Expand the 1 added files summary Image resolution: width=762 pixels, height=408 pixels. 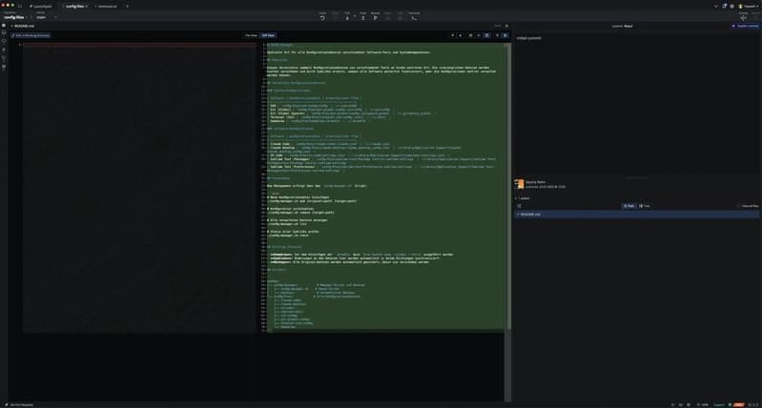pos(523,198)
